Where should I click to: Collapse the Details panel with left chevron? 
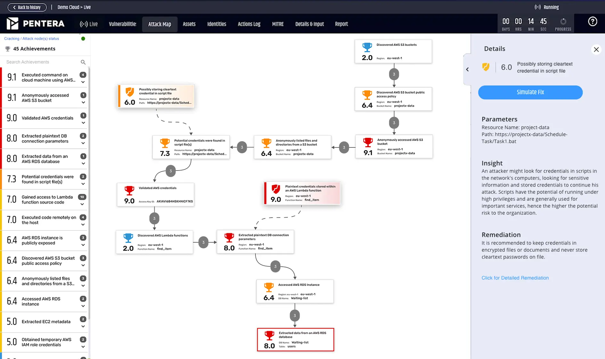467,69
